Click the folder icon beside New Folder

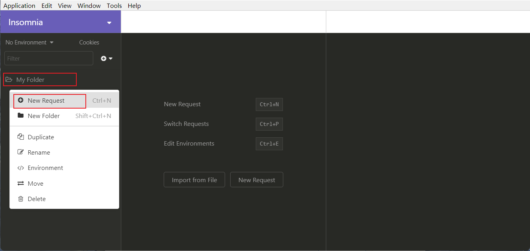[x=20, y=116]
